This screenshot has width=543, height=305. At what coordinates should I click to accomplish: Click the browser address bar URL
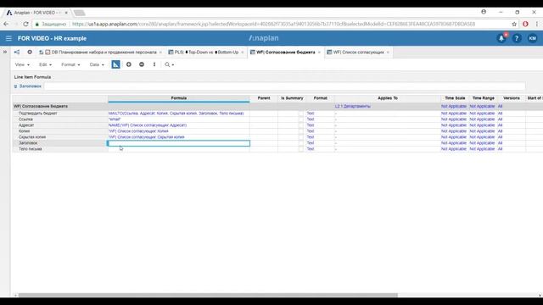click(273, 24)
